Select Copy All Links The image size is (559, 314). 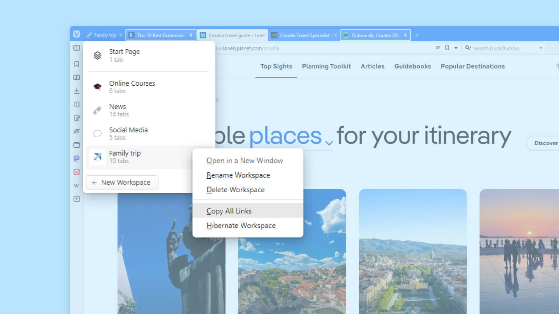[248, 211]
